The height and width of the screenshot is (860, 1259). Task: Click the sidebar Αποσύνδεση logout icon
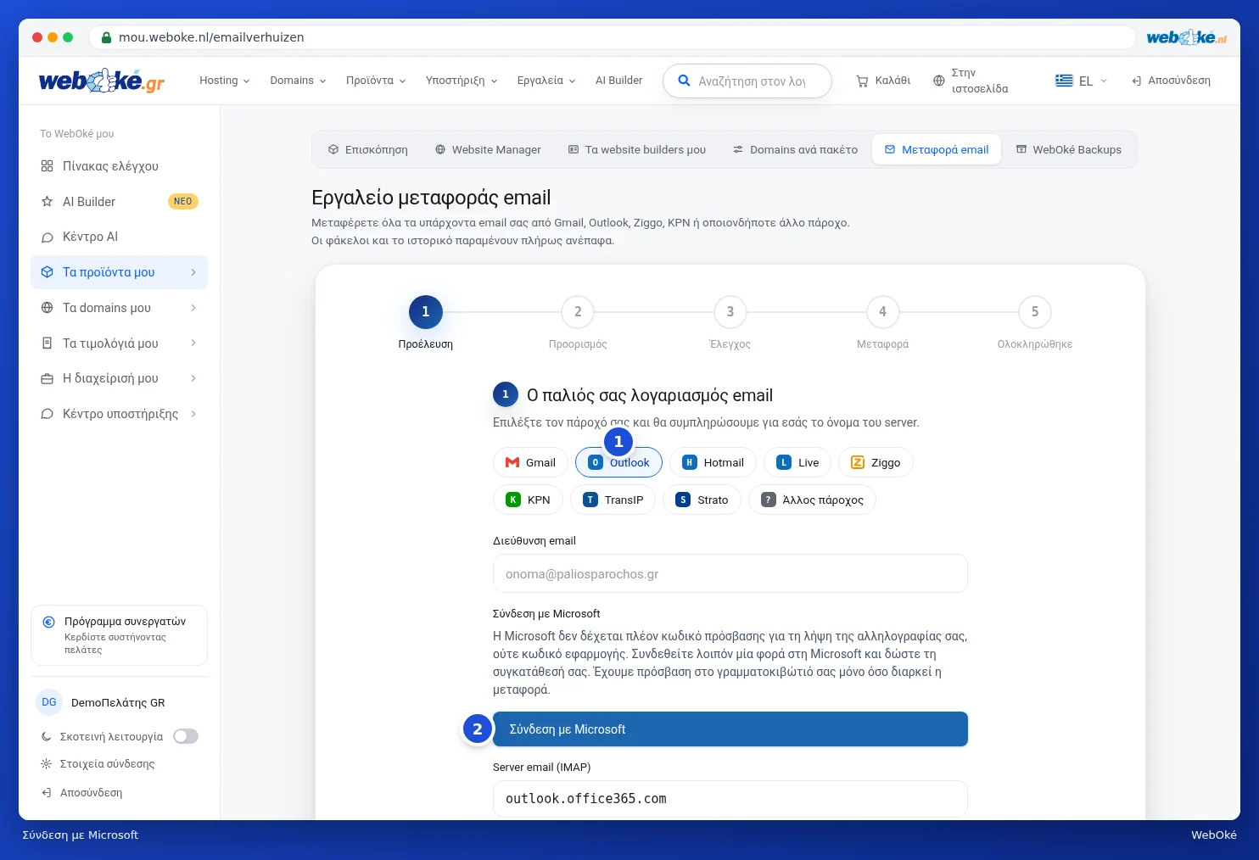click(47, 793)
